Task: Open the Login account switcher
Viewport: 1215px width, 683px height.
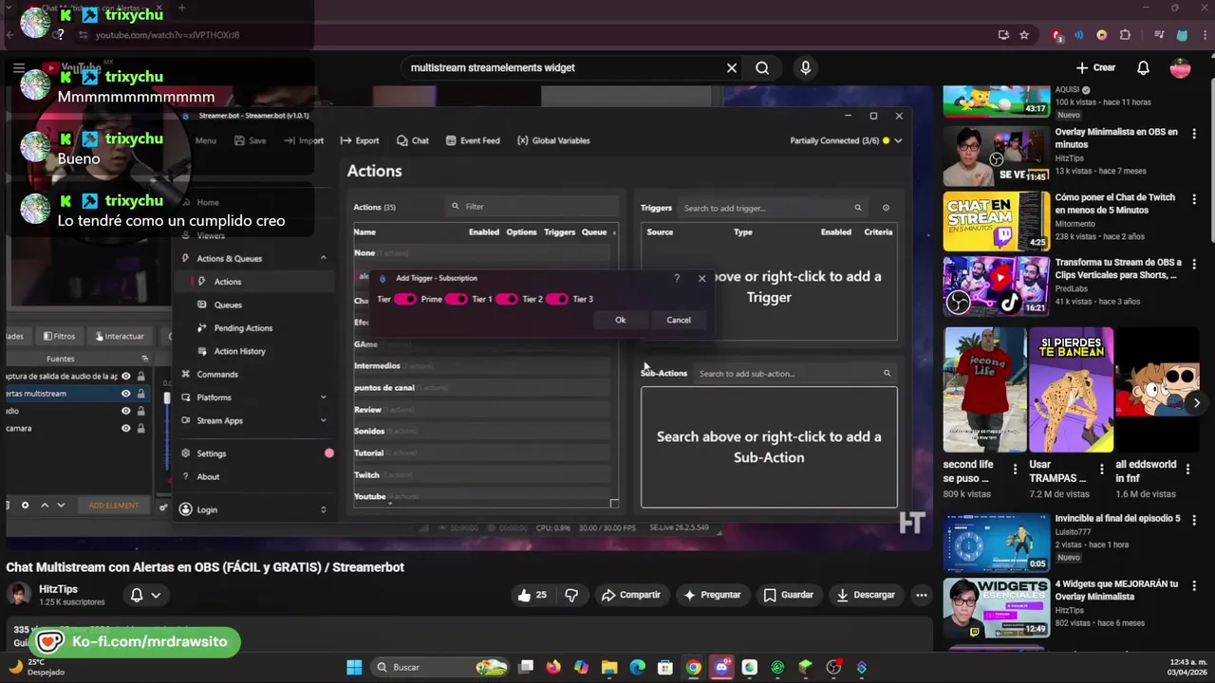Action: coord(253,509)
